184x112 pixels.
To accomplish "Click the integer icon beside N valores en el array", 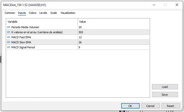I will point(9,32).
